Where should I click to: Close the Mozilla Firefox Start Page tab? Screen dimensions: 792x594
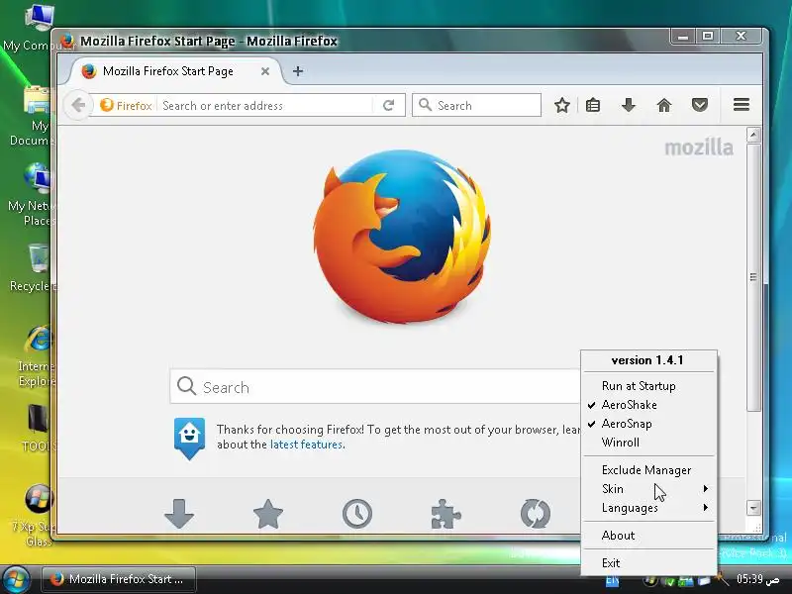[x=264, y=71]
